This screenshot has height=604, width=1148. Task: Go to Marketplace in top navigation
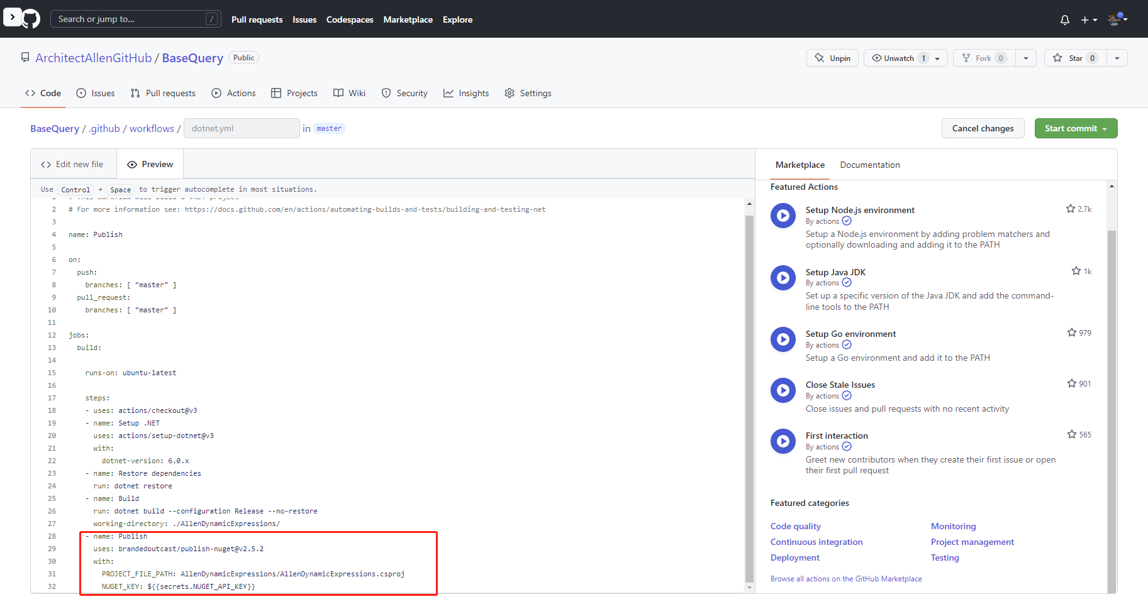pyautogui.click(x=408, y=19)
